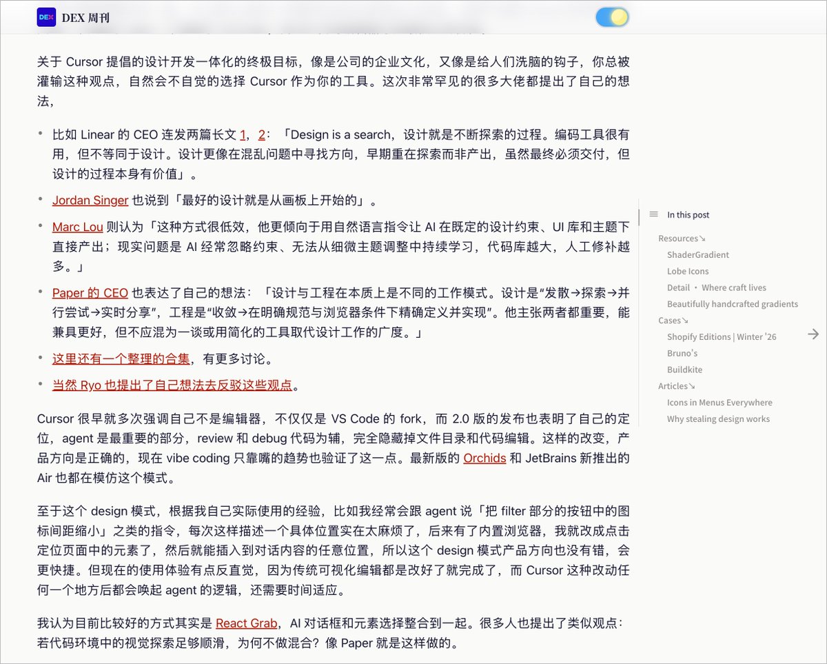Go to Why stealing design works entry
Image resolution: width=827 pixels, height=664 pixels.
pos(718,419)
